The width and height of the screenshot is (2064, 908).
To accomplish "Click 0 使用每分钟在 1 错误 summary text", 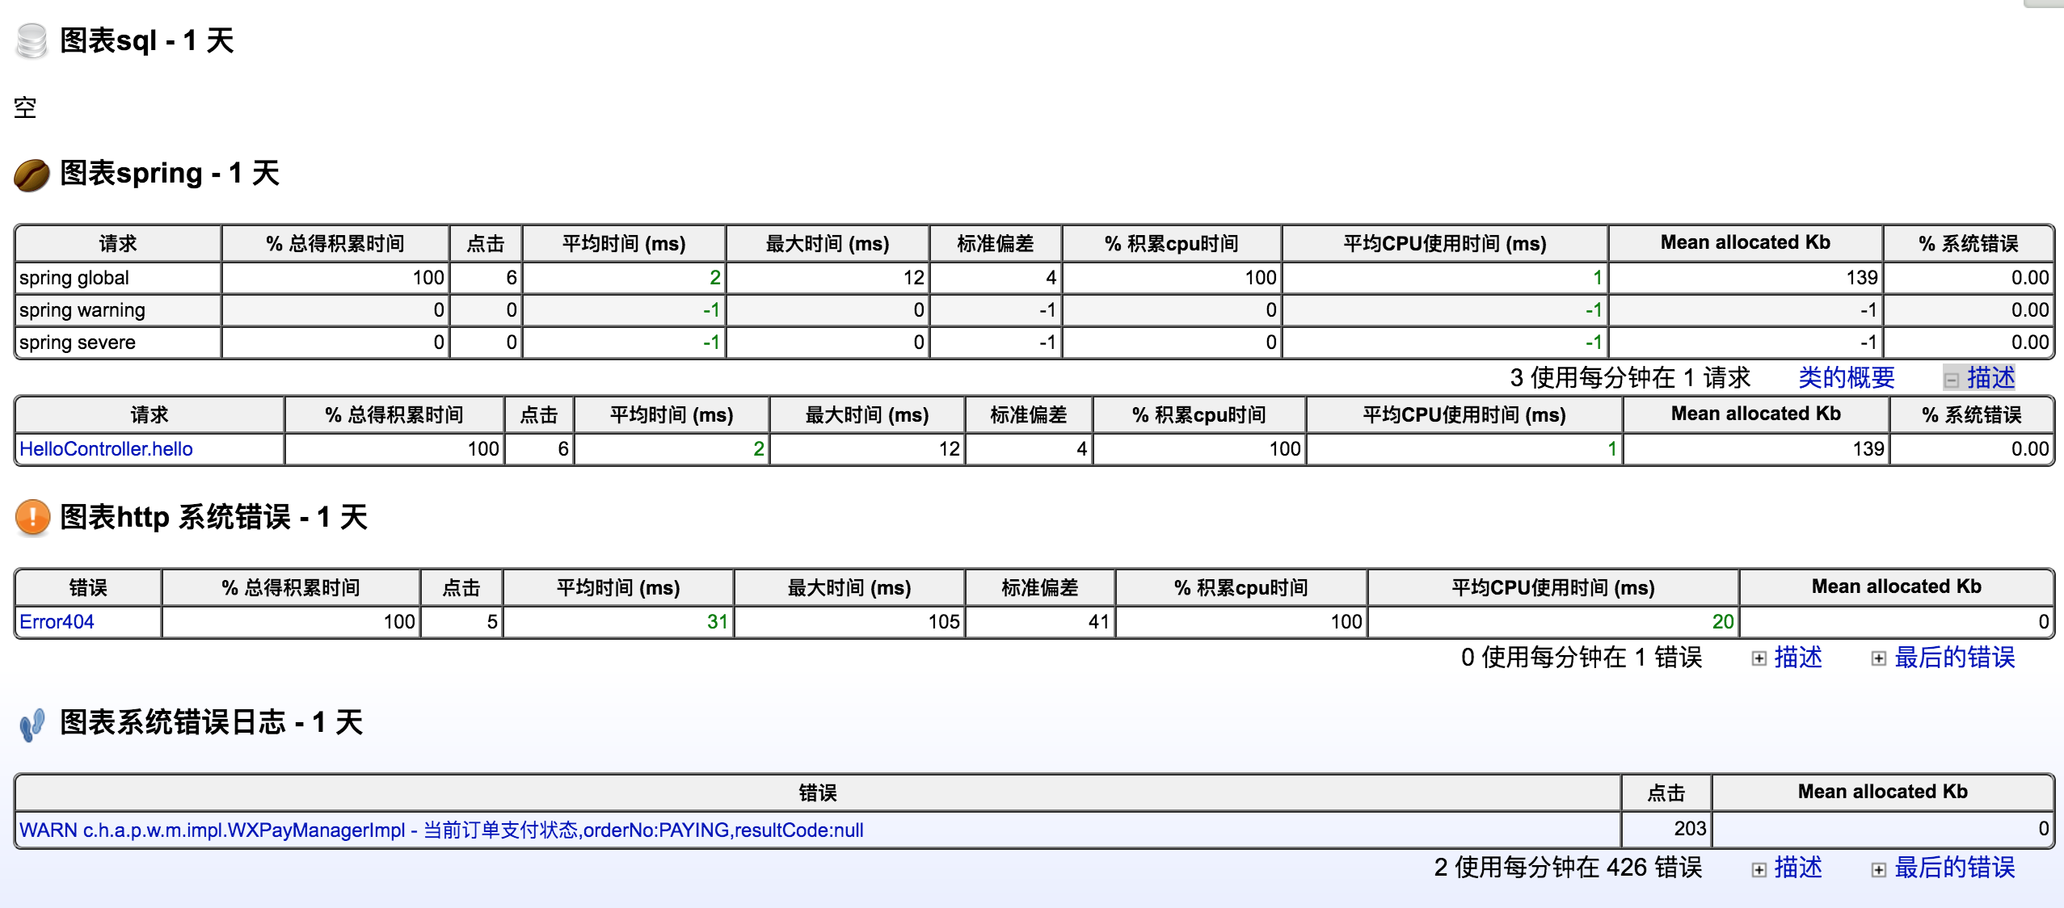I will [x=1582, y=658].
